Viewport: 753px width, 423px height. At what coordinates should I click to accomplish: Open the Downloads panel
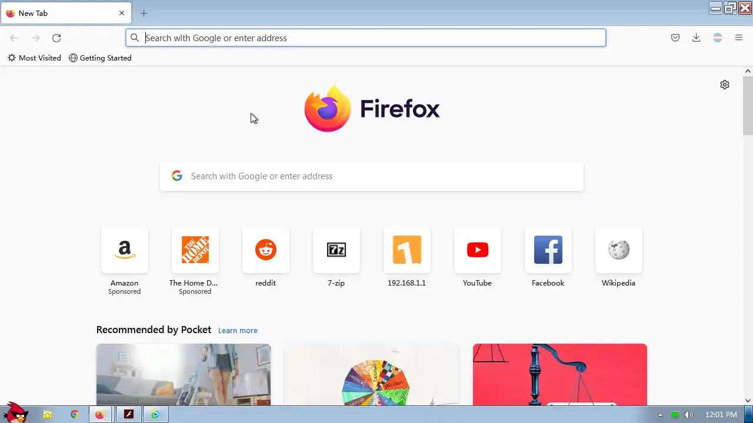pos(697,38)
